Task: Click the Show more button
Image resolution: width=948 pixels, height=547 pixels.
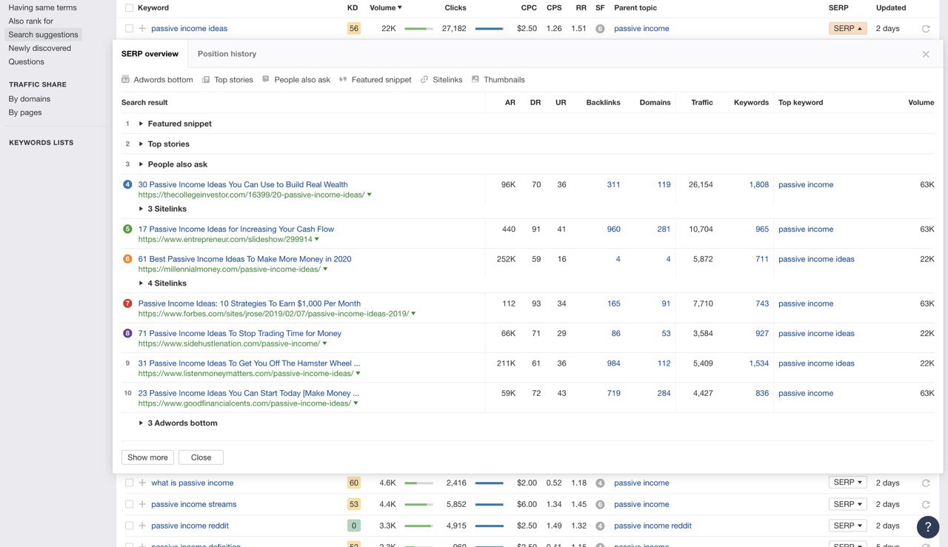Action: pos(147,457)
